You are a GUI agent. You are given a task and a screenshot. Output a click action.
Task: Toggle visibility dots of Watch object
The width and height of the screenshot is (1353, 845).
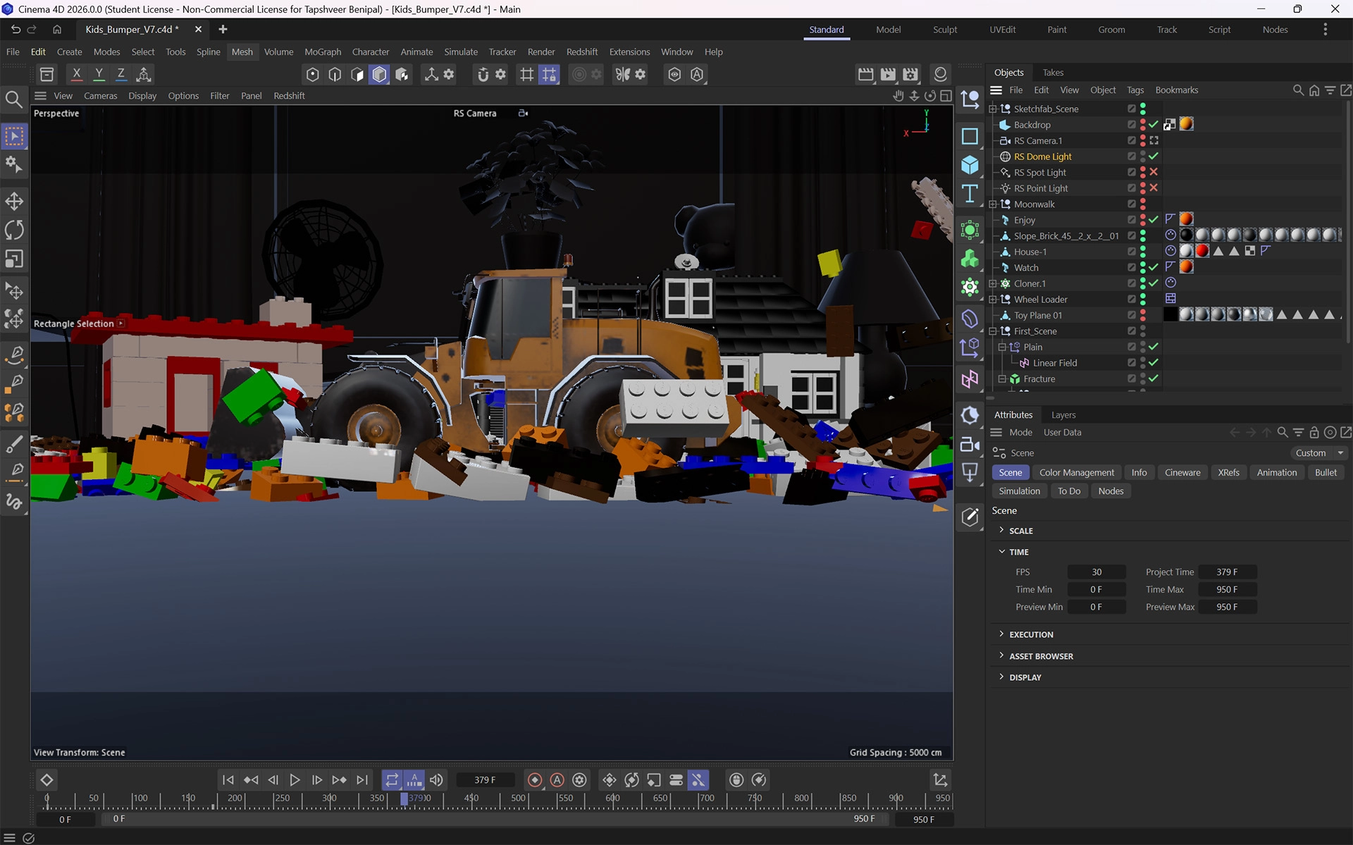(x=1142, y=268)
